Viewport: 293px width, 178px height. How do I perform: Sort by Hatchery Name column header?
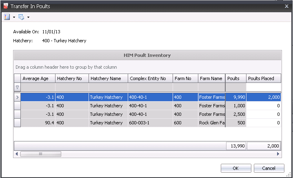108,78
